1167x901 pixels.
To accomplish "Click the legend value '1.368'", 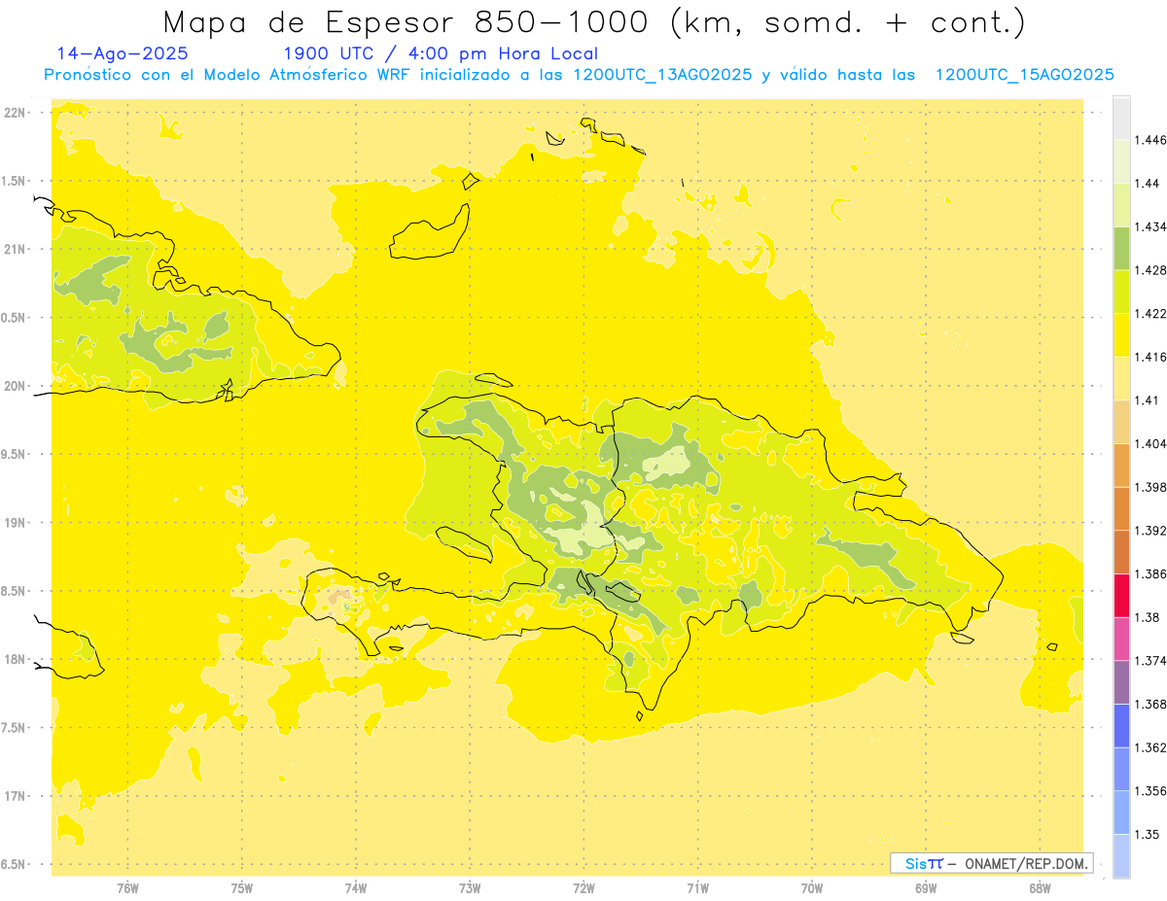I will [x=1152, y=704].
